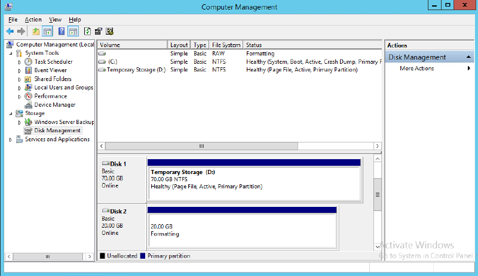
Task: Select the Device Manager tree label
Action: tap(55, 105)
